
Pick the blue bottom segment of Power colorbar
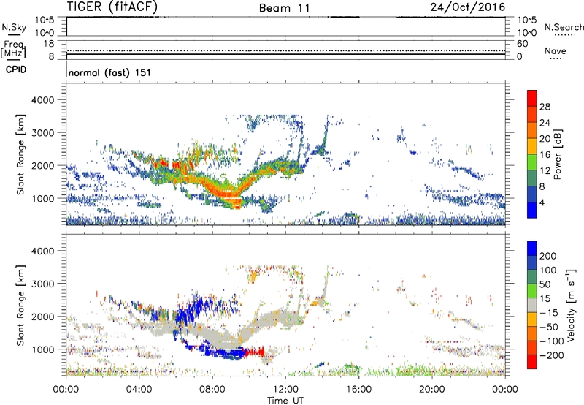[x=532, y=210]
